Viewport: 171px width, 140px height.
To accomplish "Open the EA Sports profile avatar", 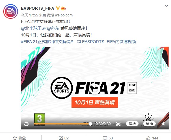I will pos(11,11).
